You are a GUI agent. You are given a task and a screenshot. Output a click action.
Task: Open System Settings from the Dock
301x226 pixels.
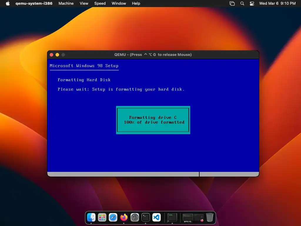pyautogui.click(x=135, y=217)
